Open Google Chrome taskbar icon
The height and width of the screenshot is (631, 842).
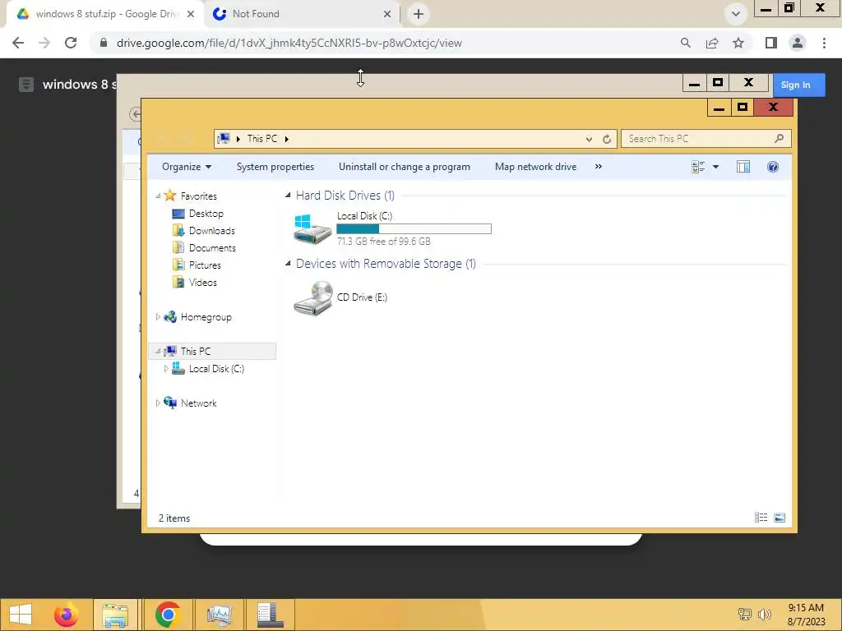[168, 615]
